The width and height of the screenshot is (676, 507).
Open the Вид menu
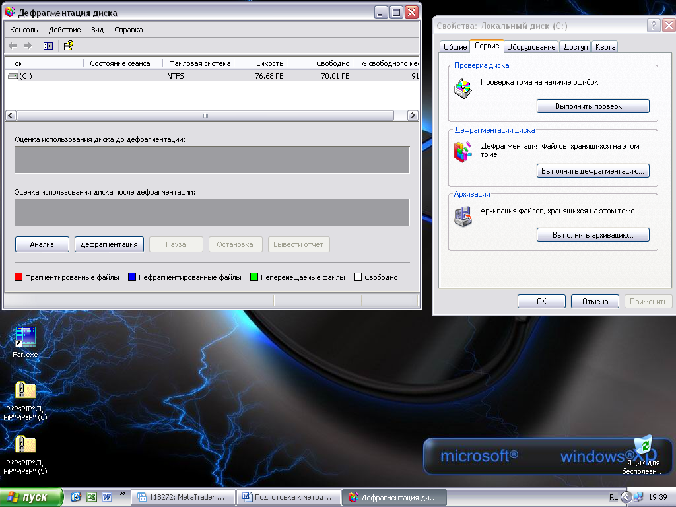point(98,30)
